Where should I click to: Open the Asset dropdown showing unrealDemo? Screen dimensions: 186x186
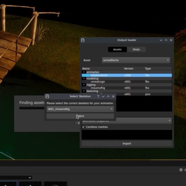click(136, 60)
